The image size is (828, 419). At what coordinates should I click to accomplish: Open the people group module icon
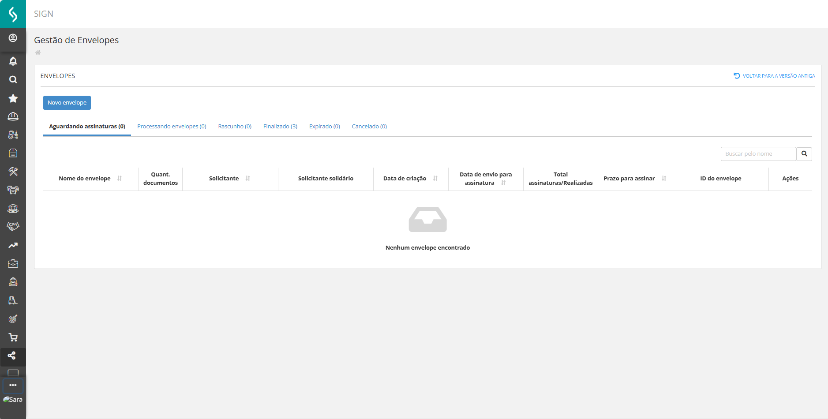pos(13,209)
